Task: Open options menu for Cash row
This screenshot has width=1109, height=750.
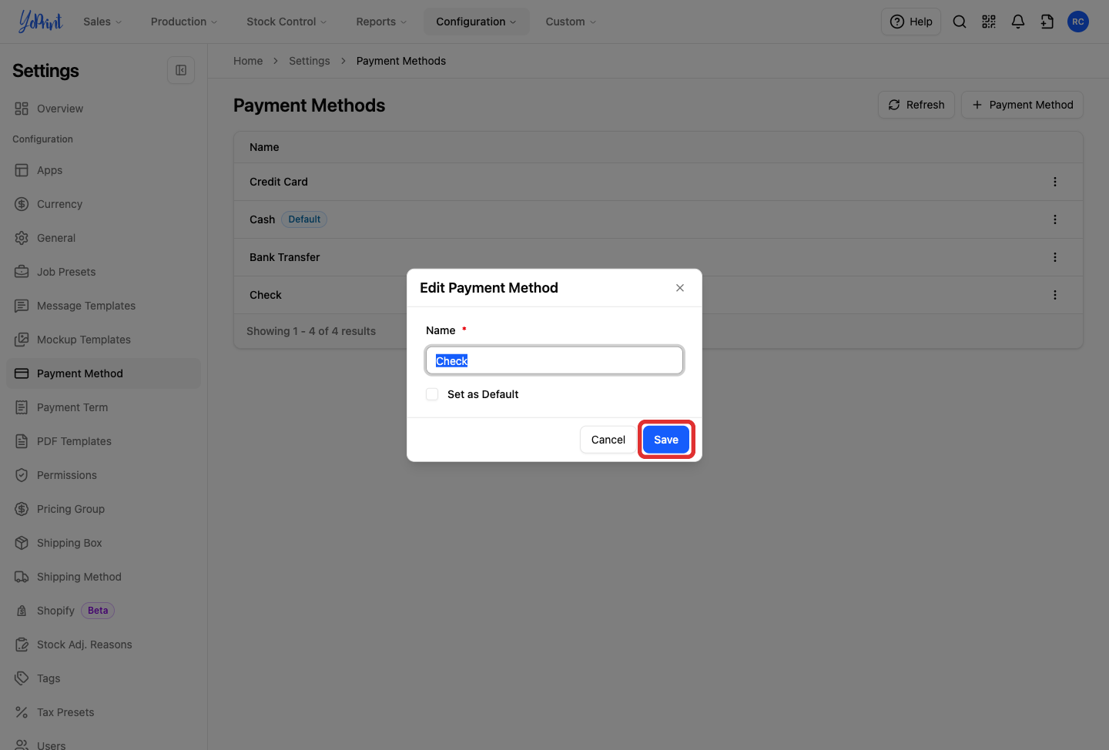Action: [1055, 219]
